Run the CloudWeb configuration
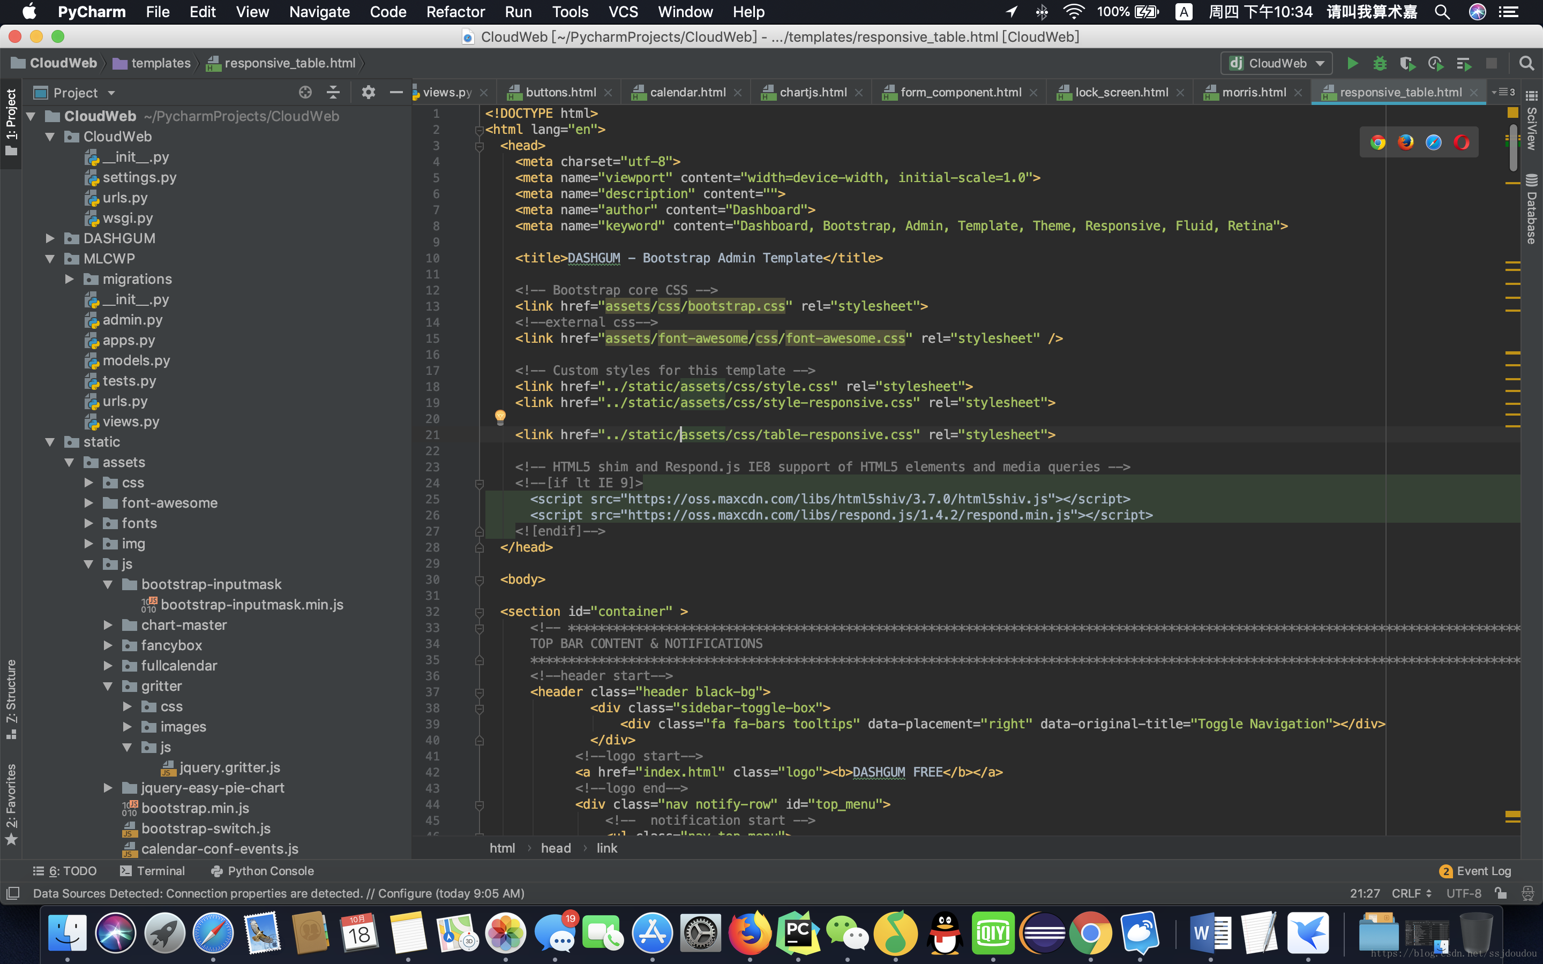Viewport: 1543px width, 964px height. [1352, 63]
